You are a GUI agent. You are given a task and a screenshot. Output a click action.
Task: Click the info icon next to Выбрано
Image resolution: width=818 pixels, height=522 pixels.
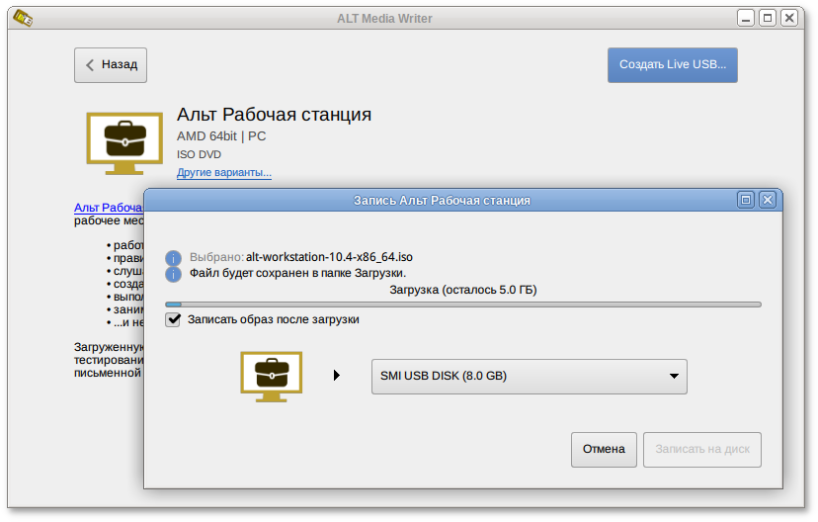(174, 257)
